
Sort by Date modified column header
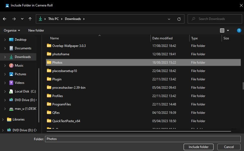(162, 38)
